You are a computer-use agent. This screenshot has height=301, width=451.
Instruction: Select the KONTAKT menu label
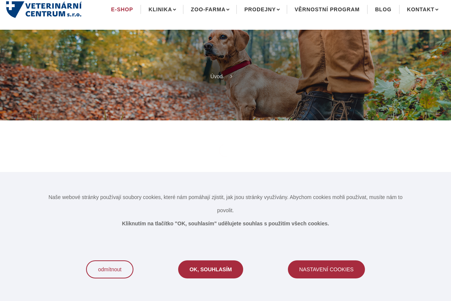coord(421,9)
